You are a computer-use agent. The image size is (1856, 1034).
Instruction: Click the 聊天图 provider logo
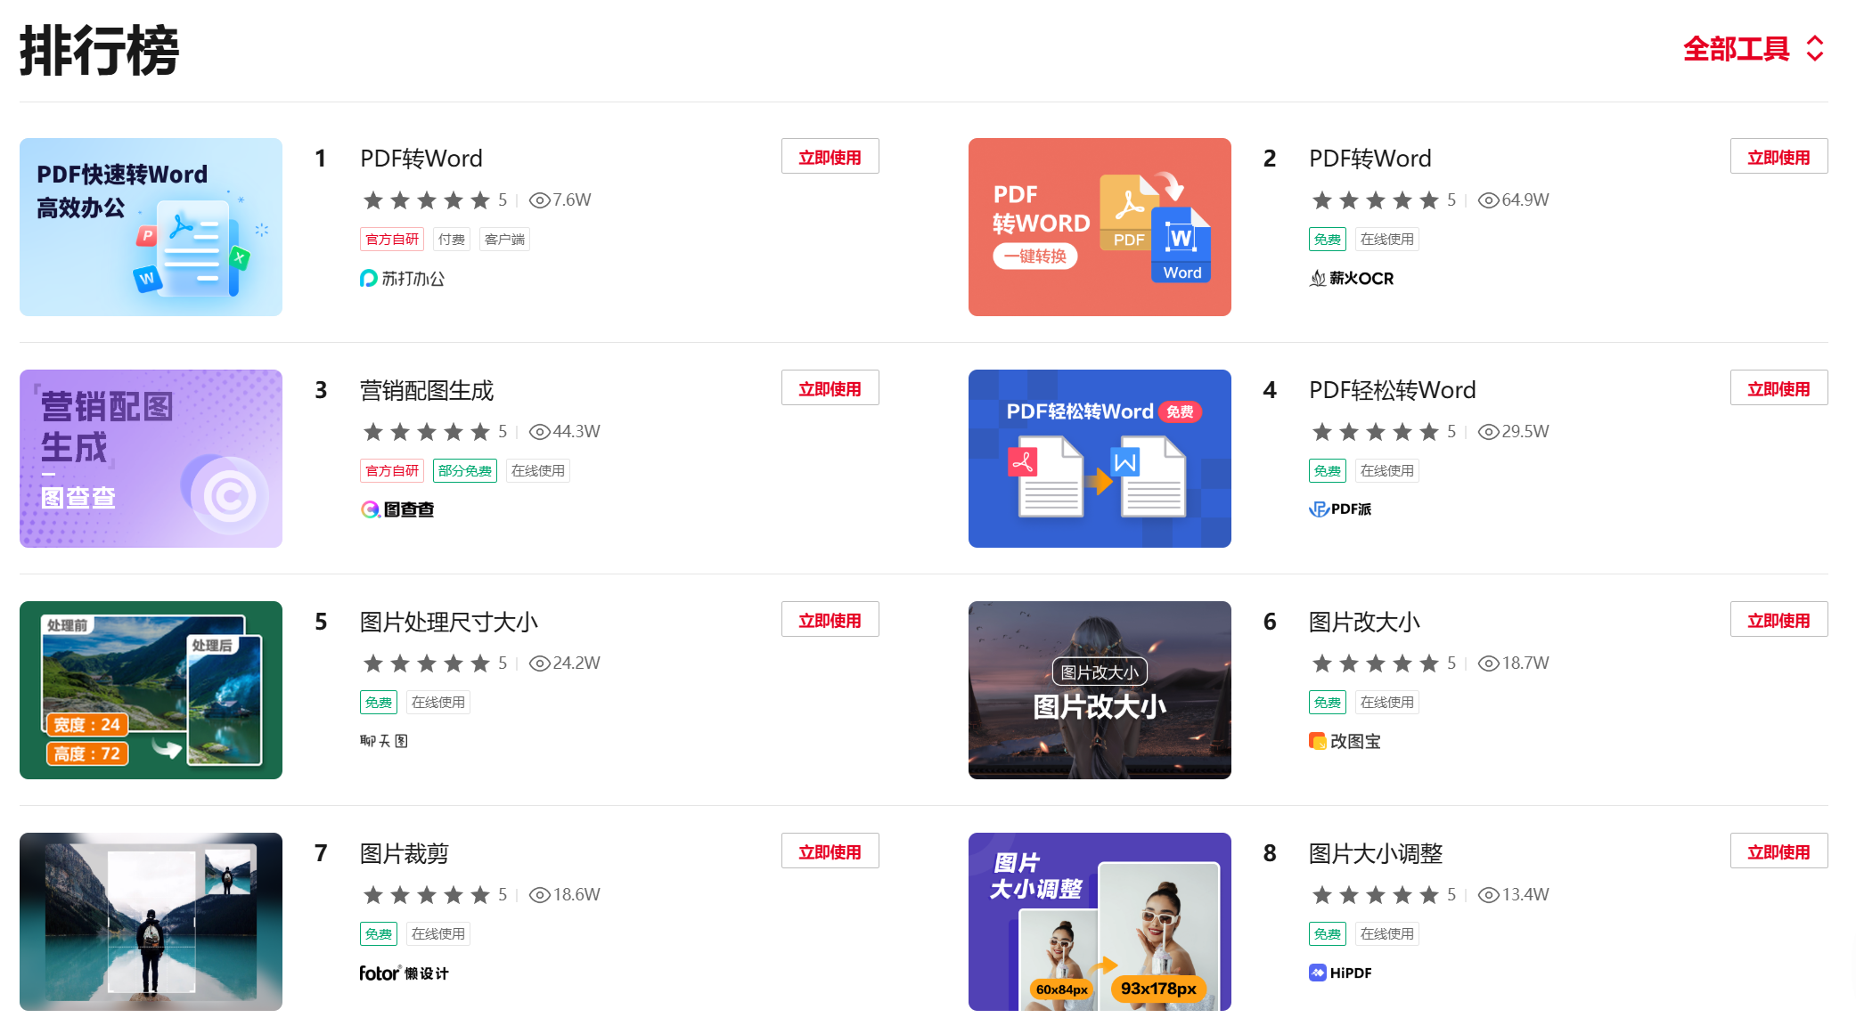coord(384,741)
